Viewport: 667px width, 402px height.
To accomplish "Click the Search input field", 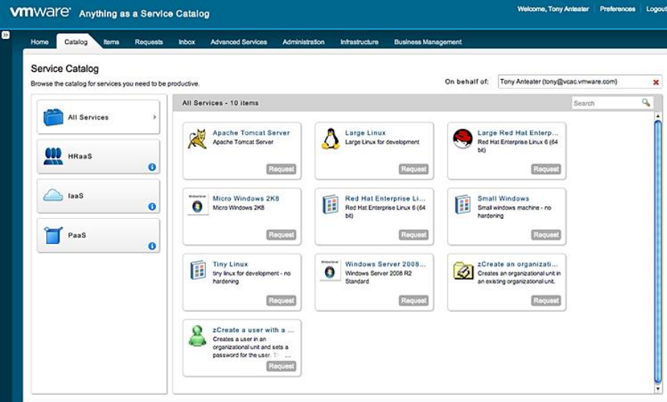I will click(604, 103).
